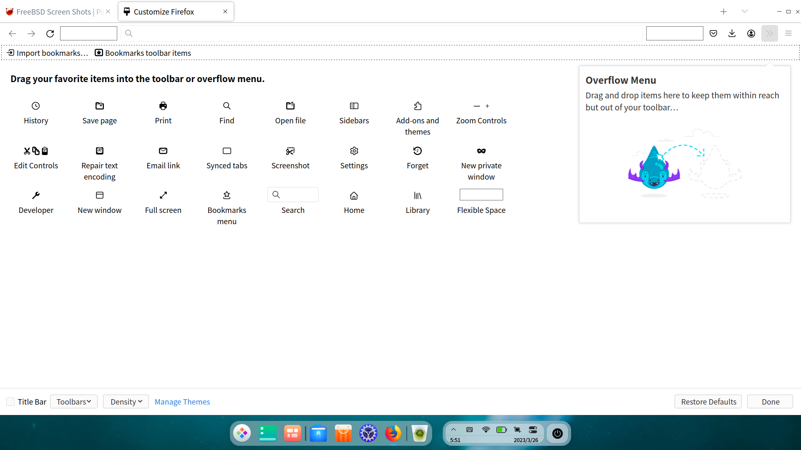Click the Full screen arrows icon

pos(163,195)
